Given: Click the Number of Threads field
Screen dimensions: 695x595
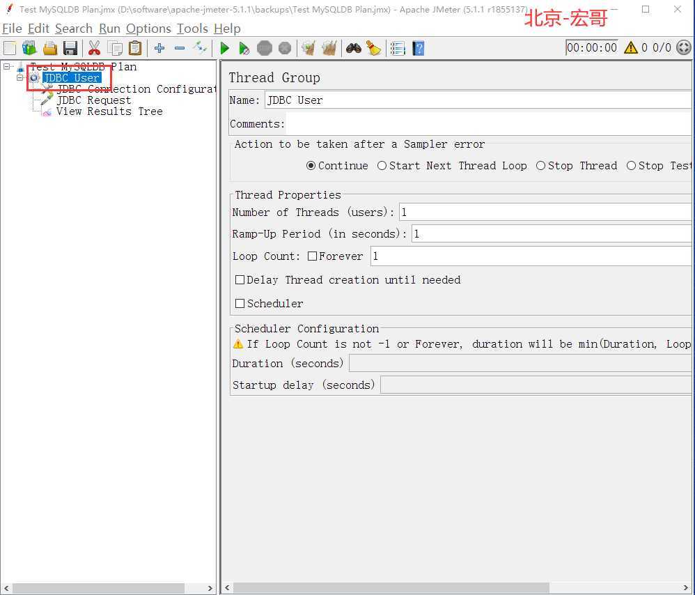Looking at the screenshot, I should pos(545,212).
